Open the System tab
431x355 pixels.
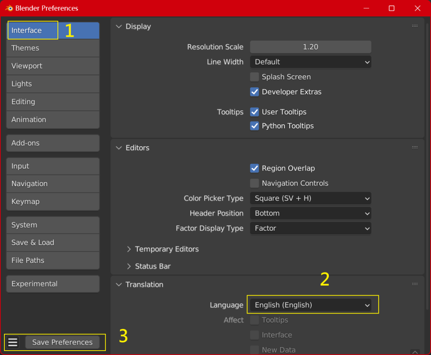tap(53, 225)
